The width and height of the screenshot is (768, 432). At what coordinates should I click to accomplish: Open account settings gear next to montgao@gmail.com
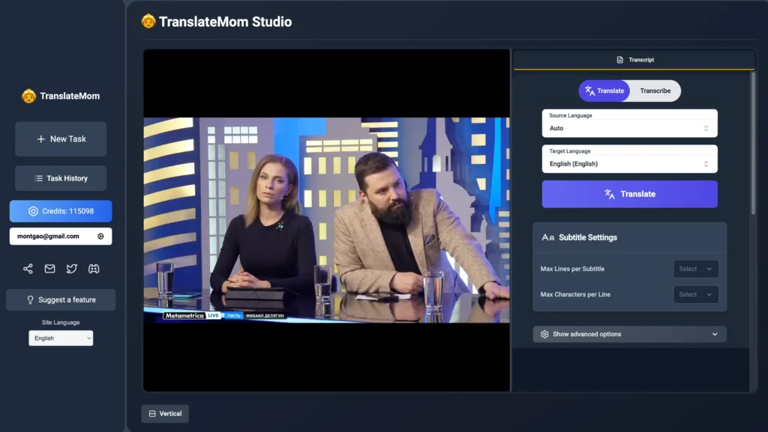(x=100, y=237)
